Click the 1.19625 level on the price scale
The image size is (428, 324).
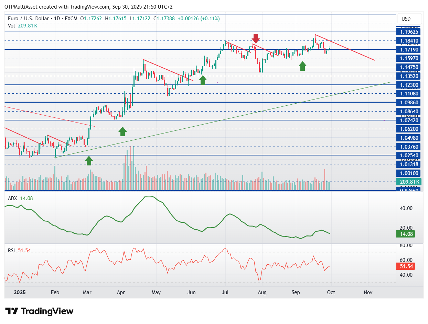pyautogui.click(x=409, y=32)
